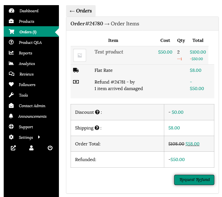Click the Test product name link

click(x=109, y=52)
